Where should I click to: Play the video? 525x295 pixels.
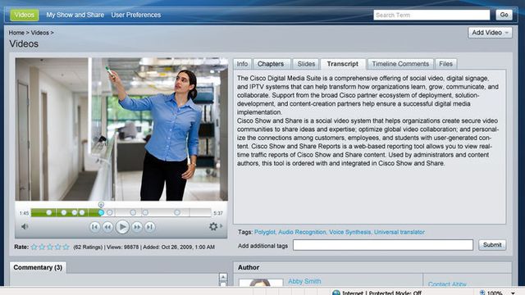point(122,227)
